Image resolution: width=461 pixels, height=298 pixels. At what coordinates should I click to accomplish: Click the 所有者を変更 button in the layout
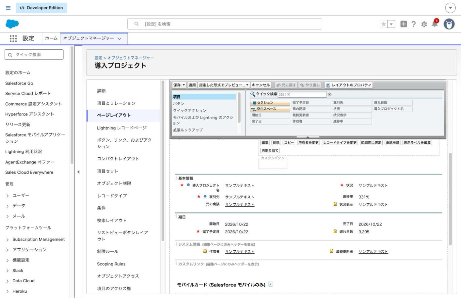pos(308,143)
